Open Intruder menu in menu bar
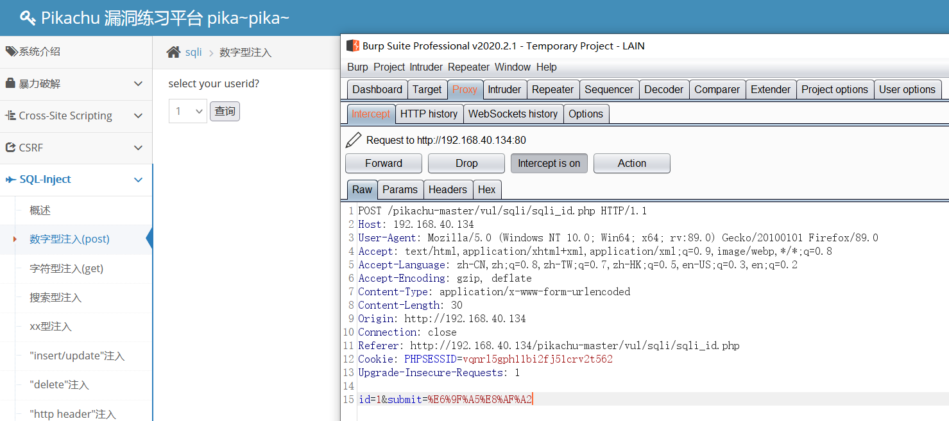949x421 pixels. [x=426, y=67]
